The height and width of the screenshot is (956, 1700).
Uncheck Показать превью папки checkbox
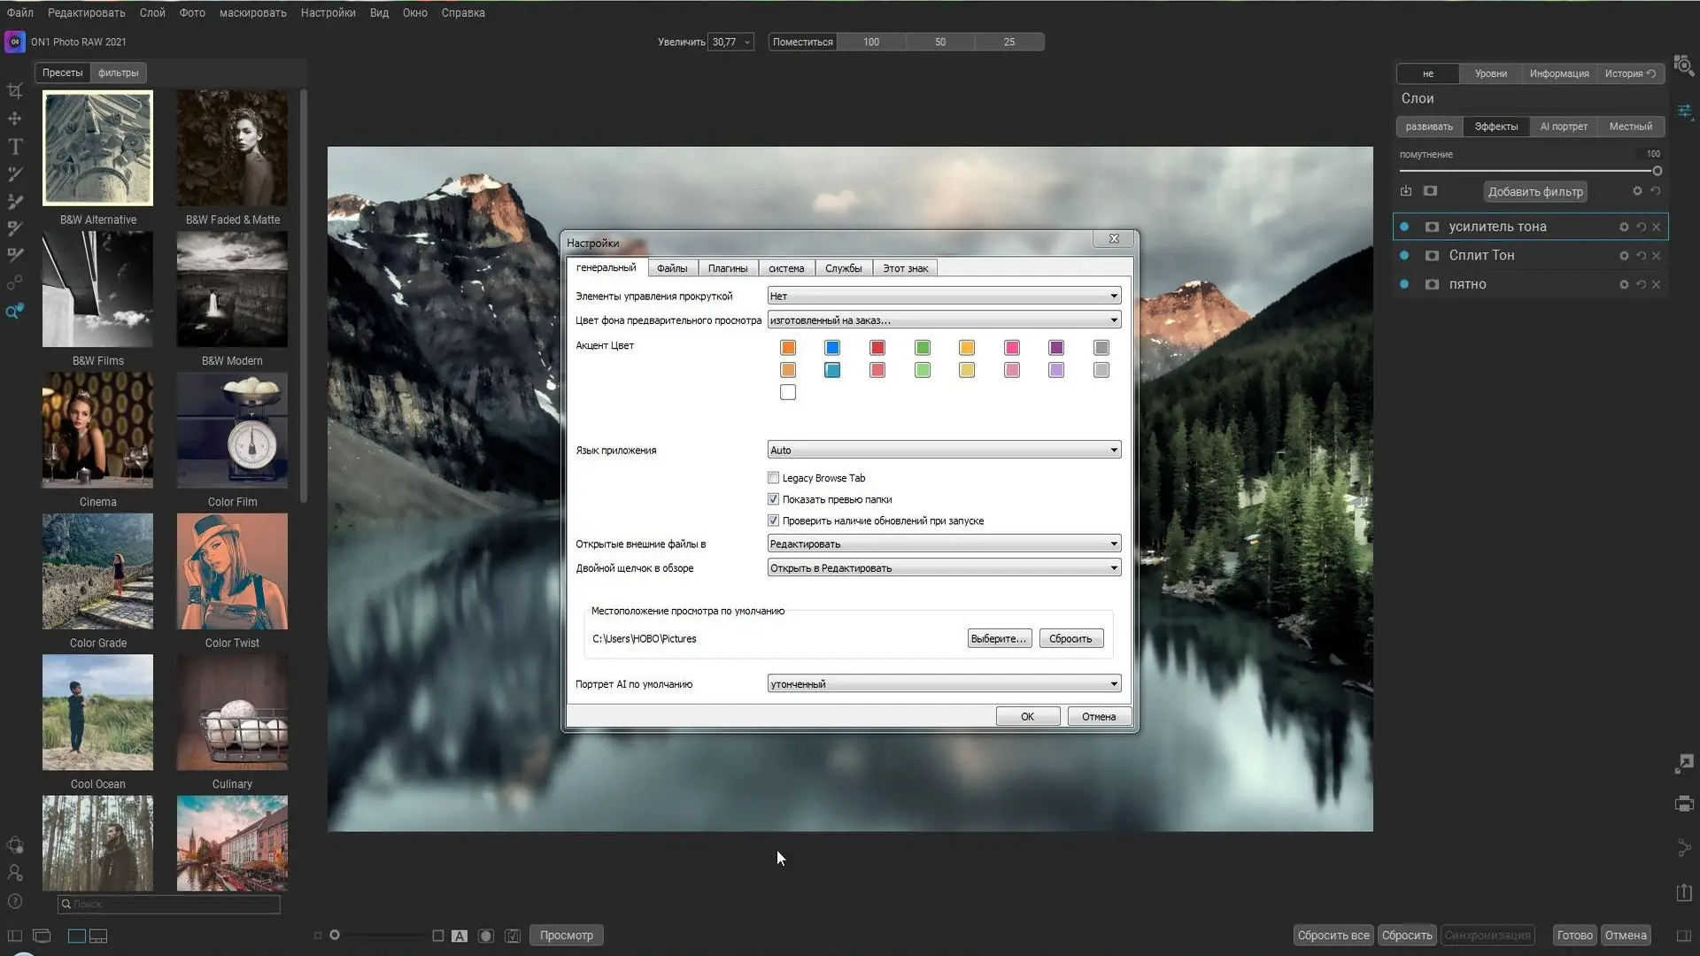point(773,499)
